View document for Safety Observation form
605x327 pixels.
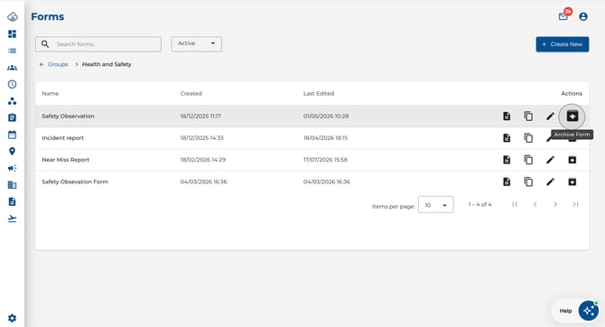507,116
